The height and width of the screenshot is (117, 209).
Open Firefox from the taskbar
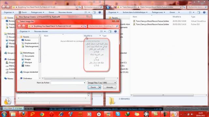(23, 114)
